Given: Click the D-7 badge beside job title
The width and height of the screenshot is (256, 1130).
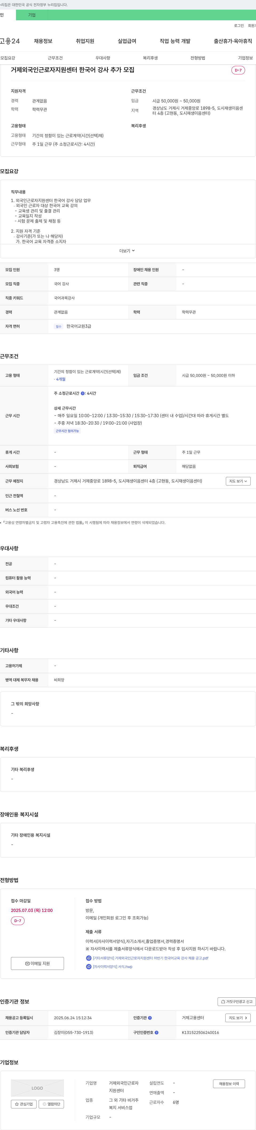Looking at the screenshot, I should (x=238, y=70).
